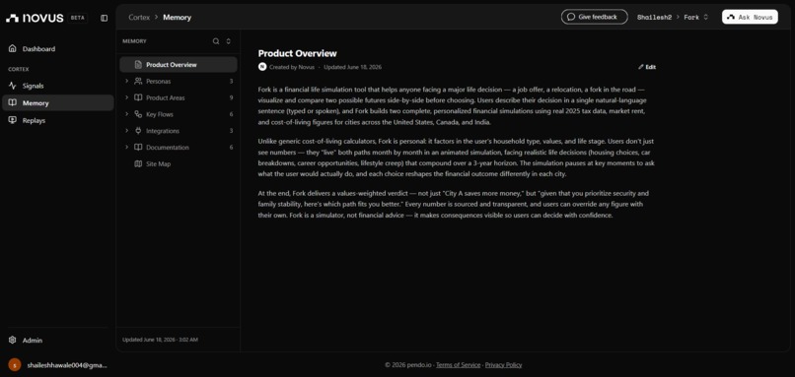Click the Ask Novus button
The width and height of the screenshot is (795, 377).
[750, 17]
